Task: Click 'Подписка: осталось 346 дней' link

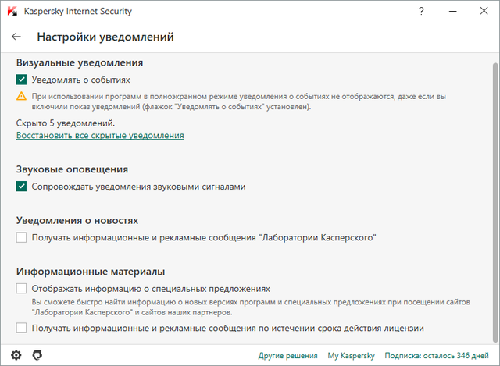Action: pyautogui.click(x=437, y=356)
